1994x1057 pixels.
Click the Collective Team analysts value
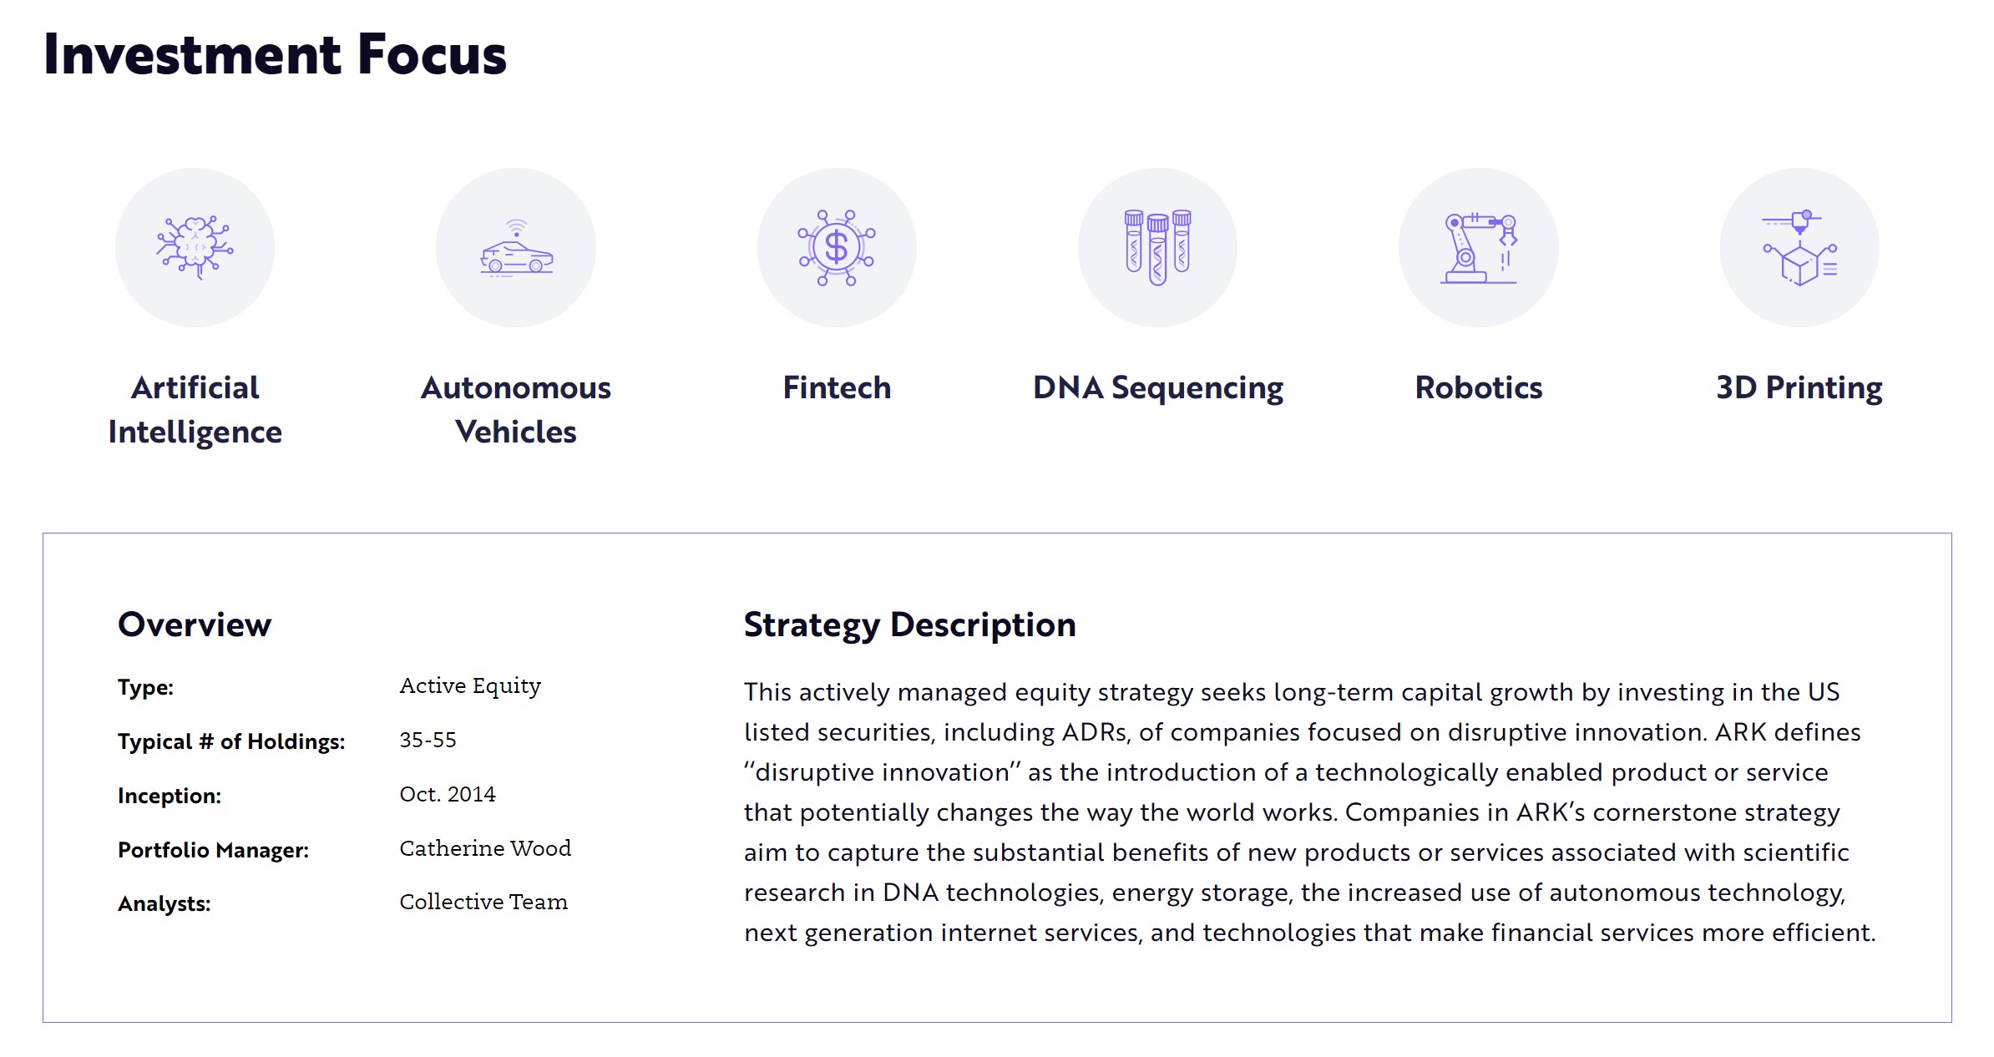(483, 902)
